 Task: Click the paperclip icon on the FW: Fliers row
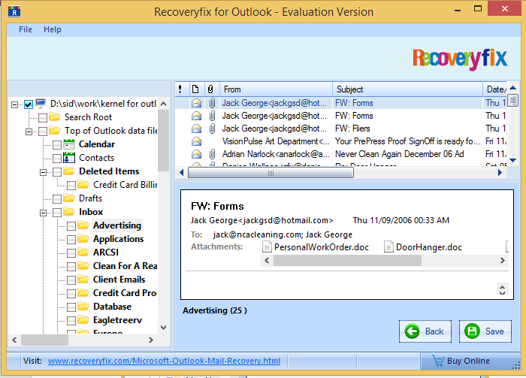[x=212, y=129]
